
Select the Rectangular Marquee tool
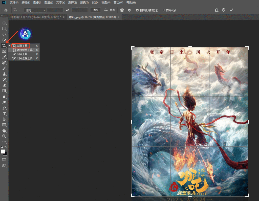[x=4, y=29]
